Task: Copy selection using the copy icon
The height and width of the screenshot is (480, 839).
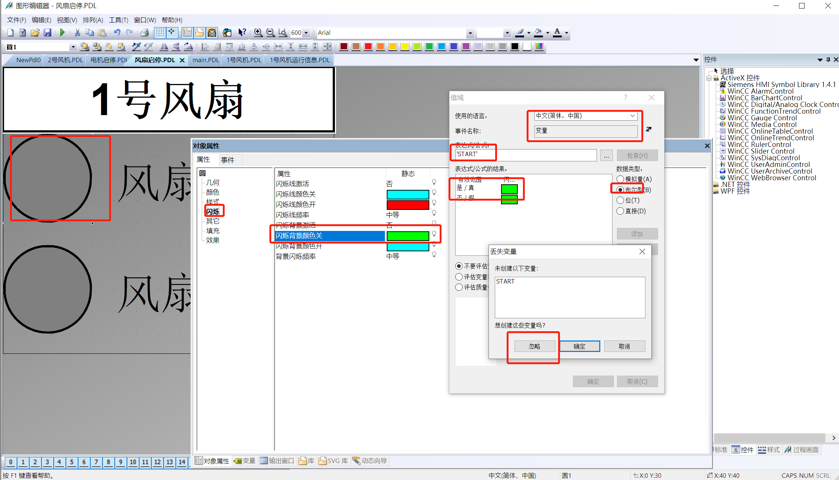Action: pyautogui.click(x=90, y=33)
